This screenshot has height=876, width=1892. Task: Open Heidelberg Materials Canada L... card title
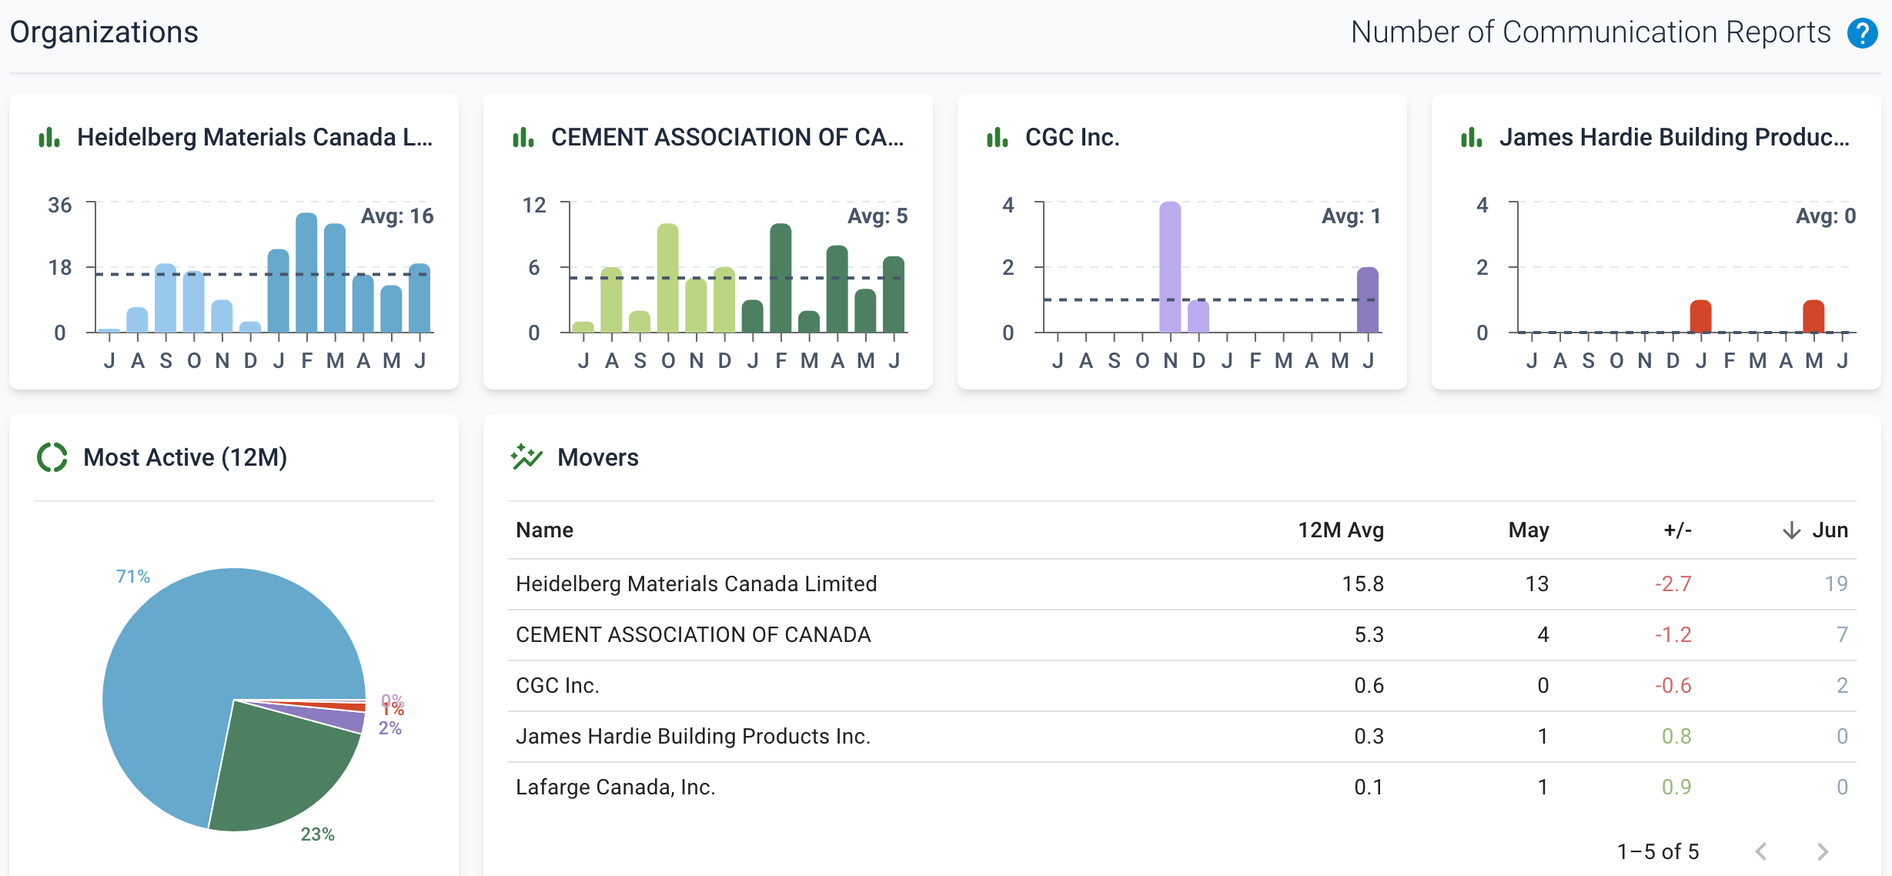tap(255, 137)
